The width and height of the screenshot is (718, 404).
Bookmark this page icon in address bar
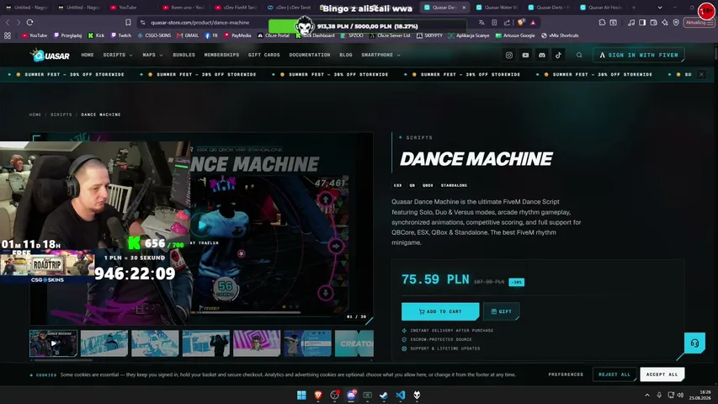pyautogui.click(x=128, y=23)
